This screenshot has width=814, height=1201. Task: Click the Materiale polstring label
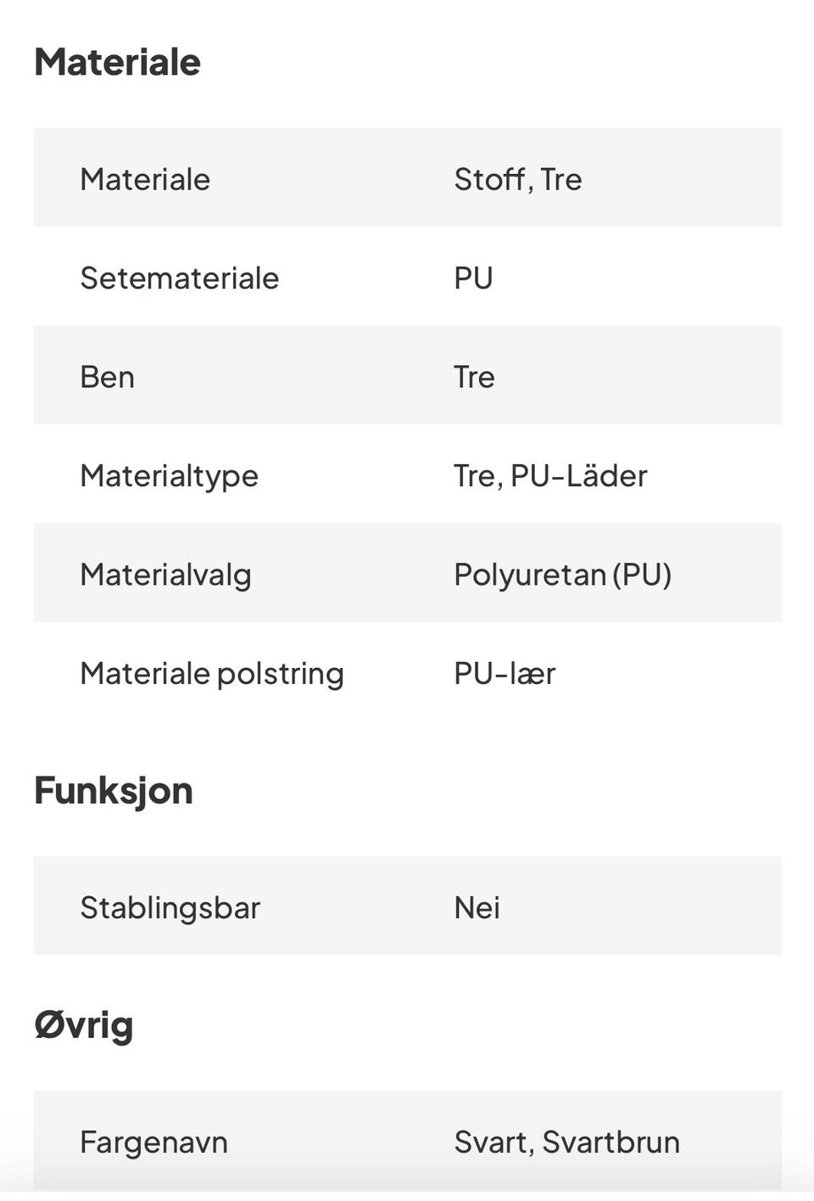pos(212,674)
